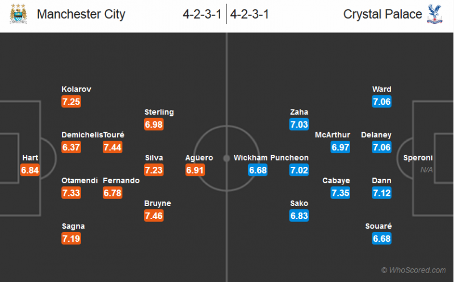The width and height of the screenshot is (454, 282).
Task: Click Cabaye's 7.35 rating badge
Action: (x=340, y=193)
